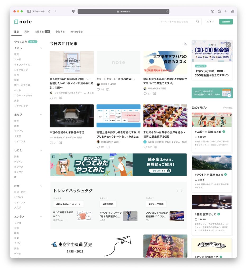Open Safari's share icon

219,11
